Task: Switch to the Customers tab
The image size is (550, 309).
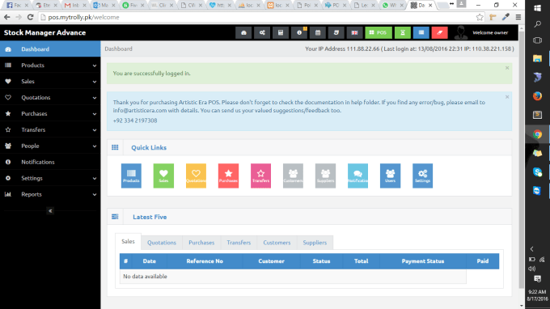Action: point(277,243)
